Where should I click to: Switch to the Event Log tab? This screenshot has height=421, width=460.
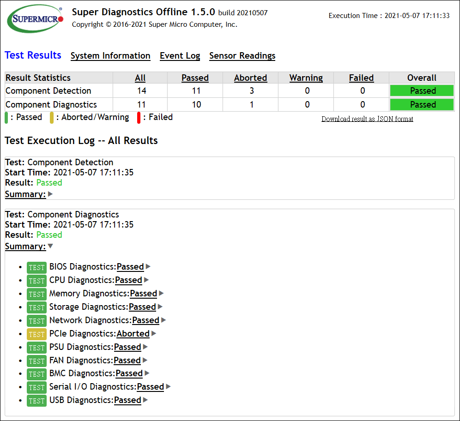tap(180, 56)
